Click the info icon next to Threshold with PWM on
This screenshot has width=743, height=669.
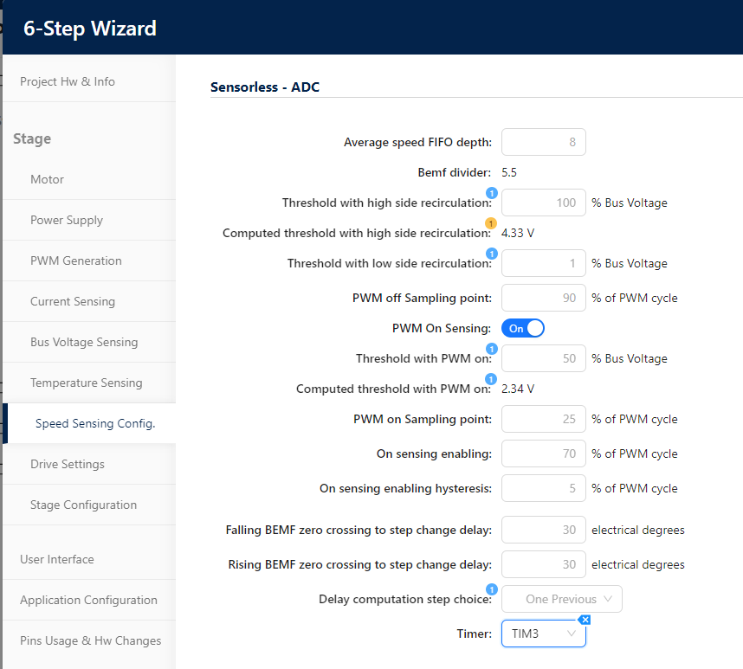coord(492,349)
